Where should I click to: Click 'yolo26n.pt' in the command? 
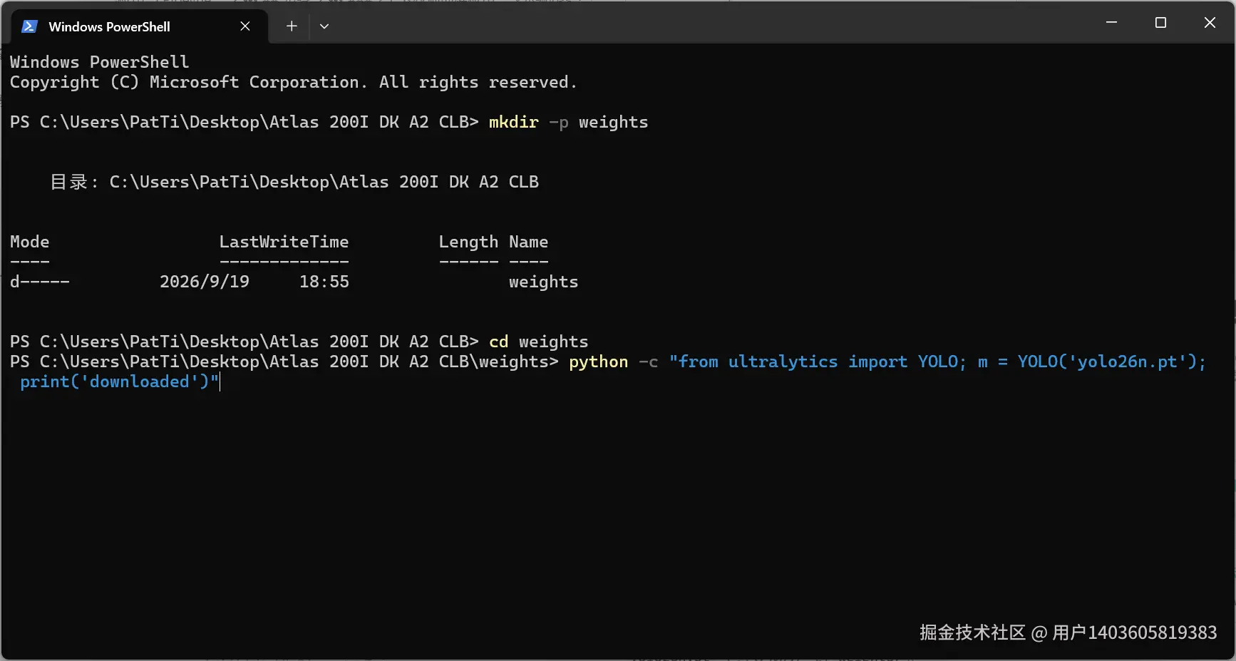coord(1127,362)
